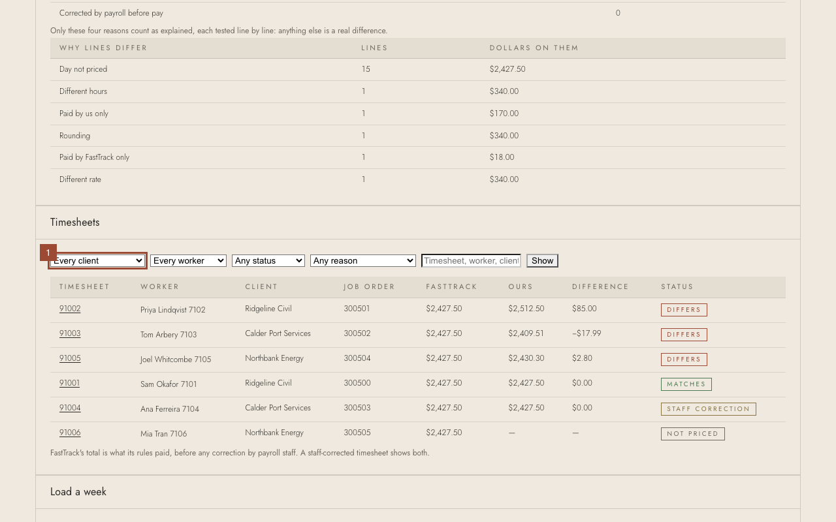The image size is (836, 522).
Task: Click the Paid by us only row
Action: coord(418,114)
